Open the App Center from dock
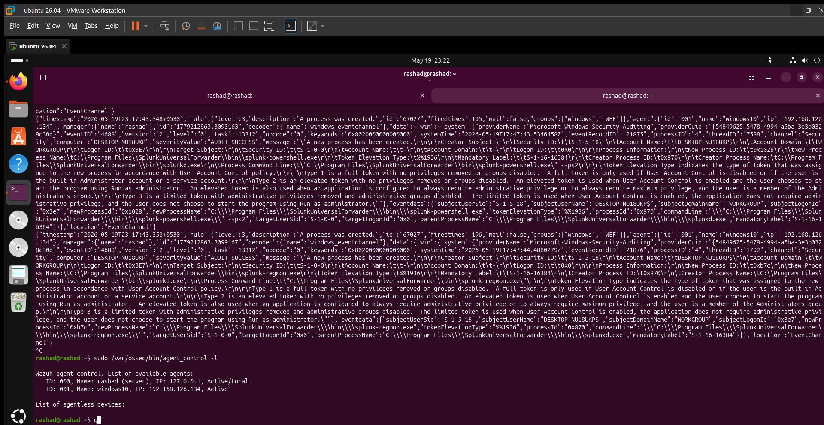The image size is (824, 425). pyautogui.click(x=18, y=137)
